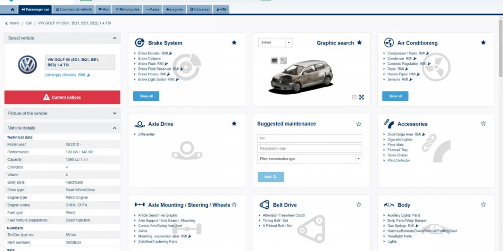Collapse the Select vehicle panel
The width and height of the screenshot is (503, 251).
(x=115, y=38)
